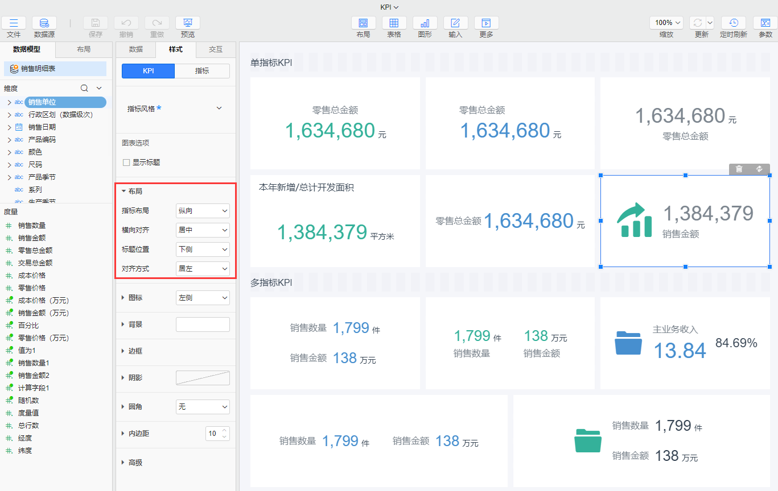Open the 数据源 toolbar icon

[x=44, y=23]
